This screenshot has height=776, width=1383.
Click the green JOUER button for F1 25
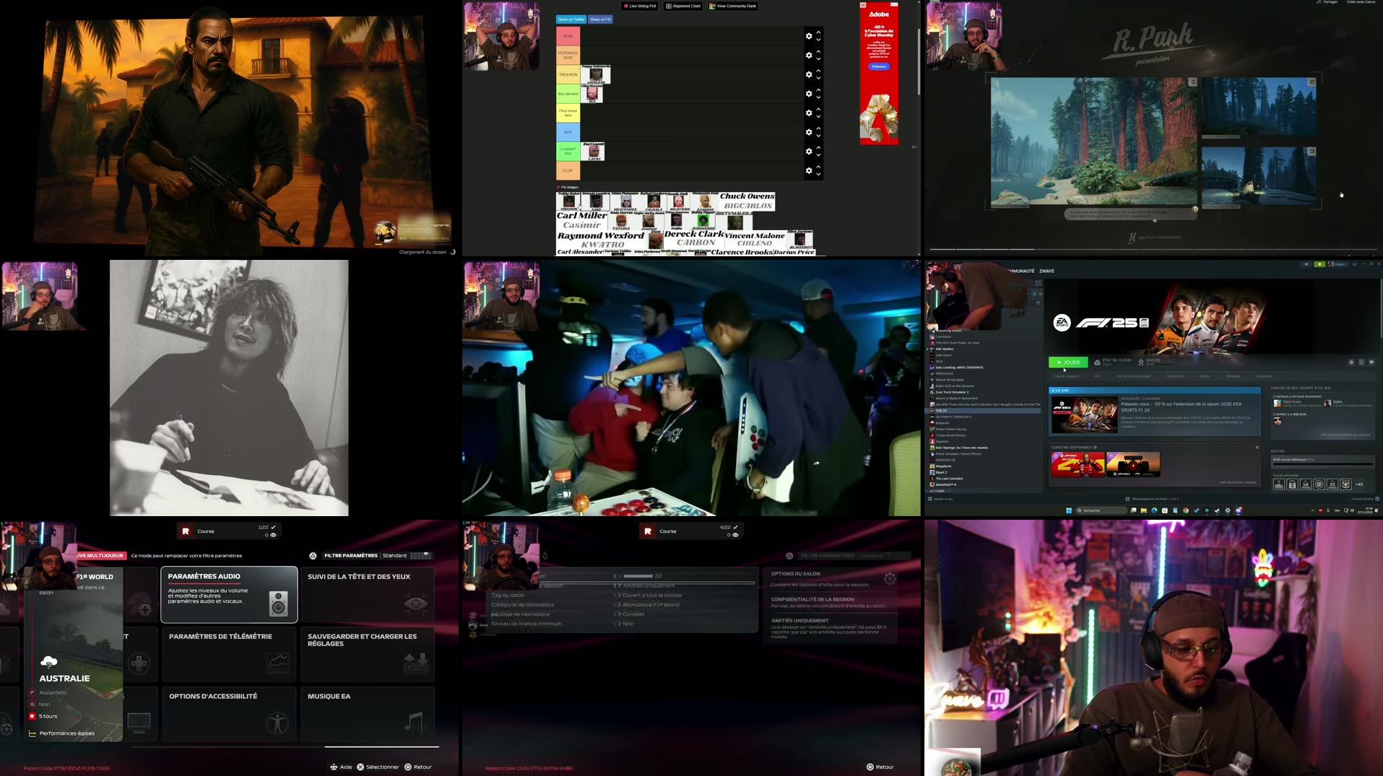pyautogui.click(x=1067, y=362)
